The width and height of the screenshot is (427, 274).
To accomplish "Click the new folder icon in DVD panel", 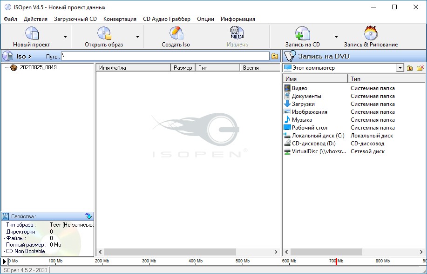I will (420, 68).
